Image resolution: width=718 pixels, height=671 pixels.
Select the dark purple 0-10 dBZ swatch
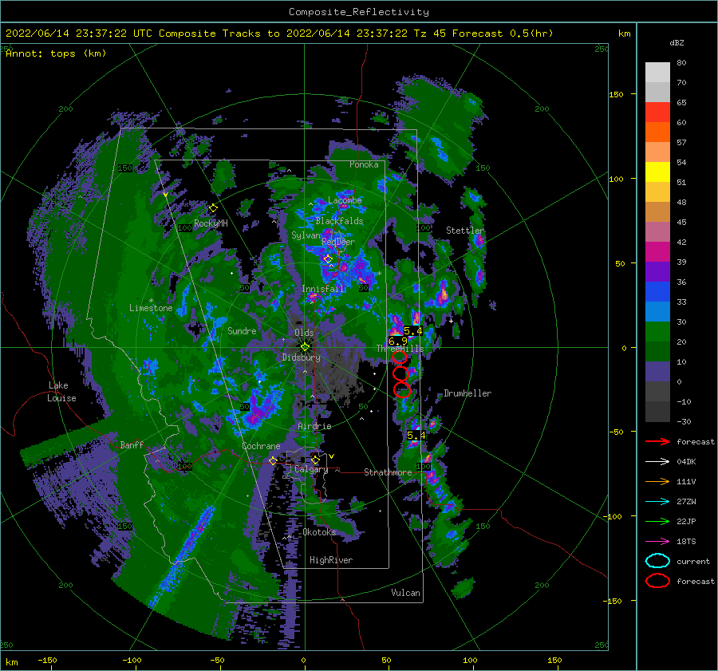[657, 372]
